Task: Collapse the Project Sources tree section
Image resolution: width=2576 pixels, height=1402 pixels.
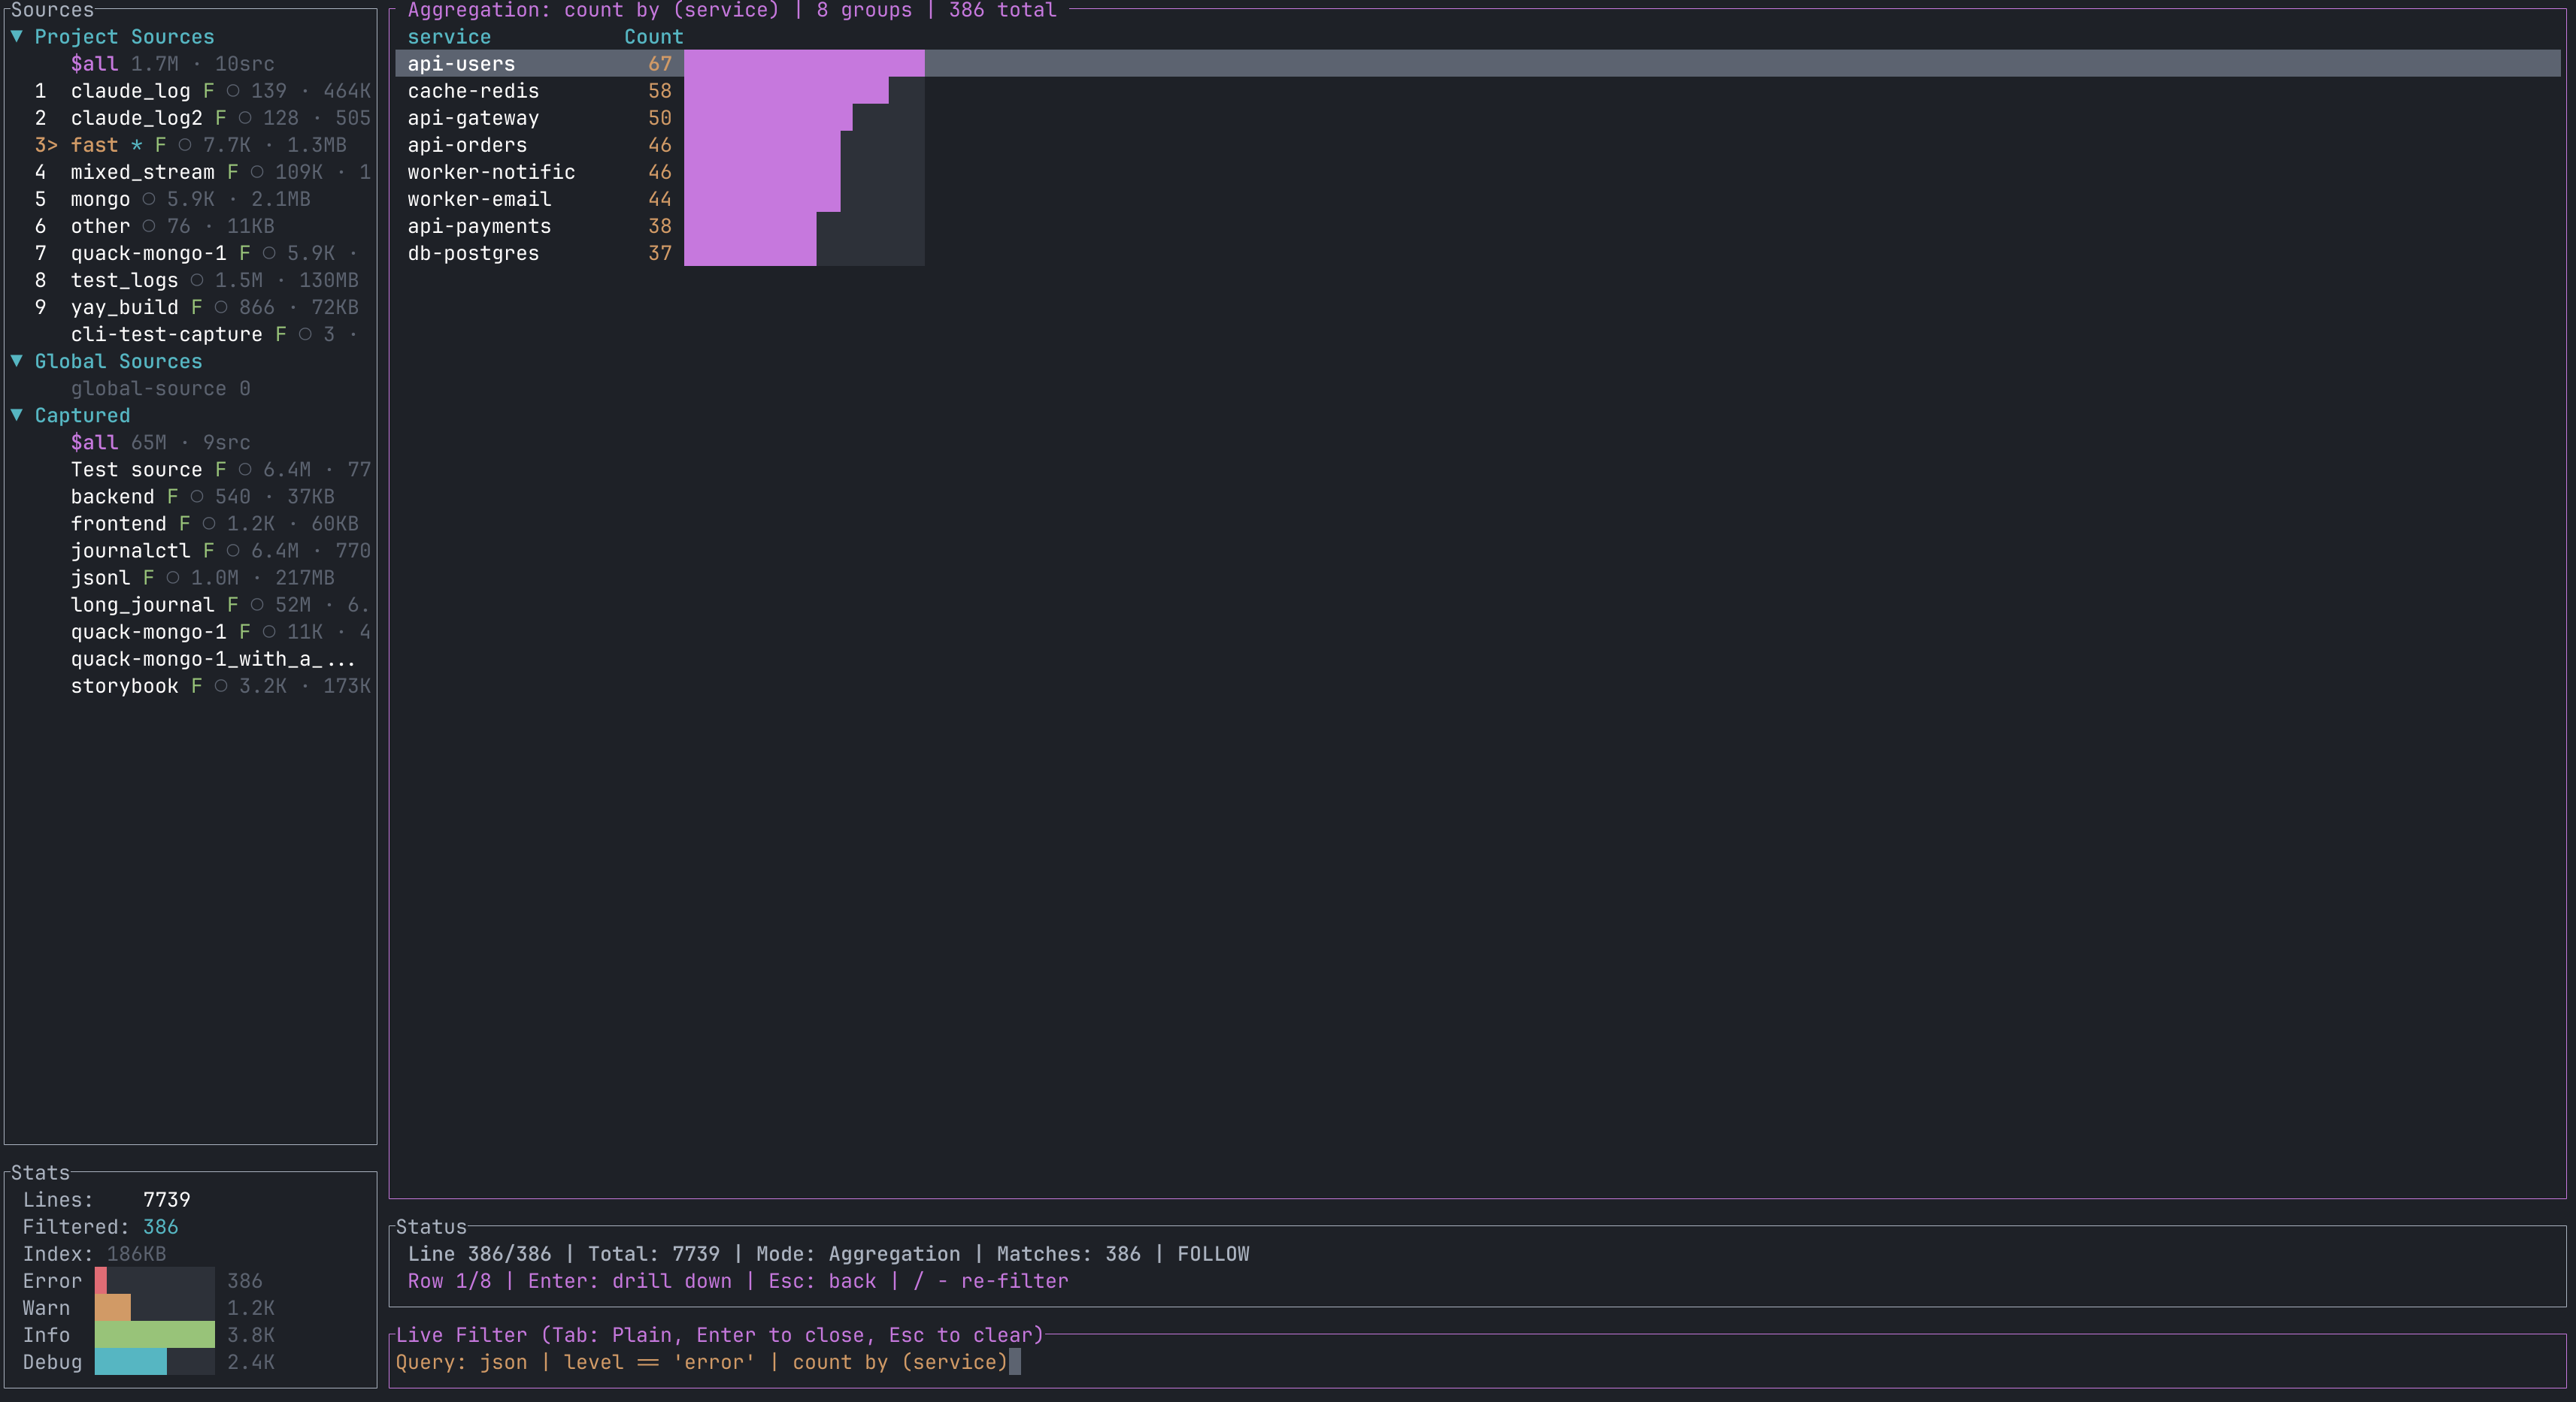Action: [17, 36]
